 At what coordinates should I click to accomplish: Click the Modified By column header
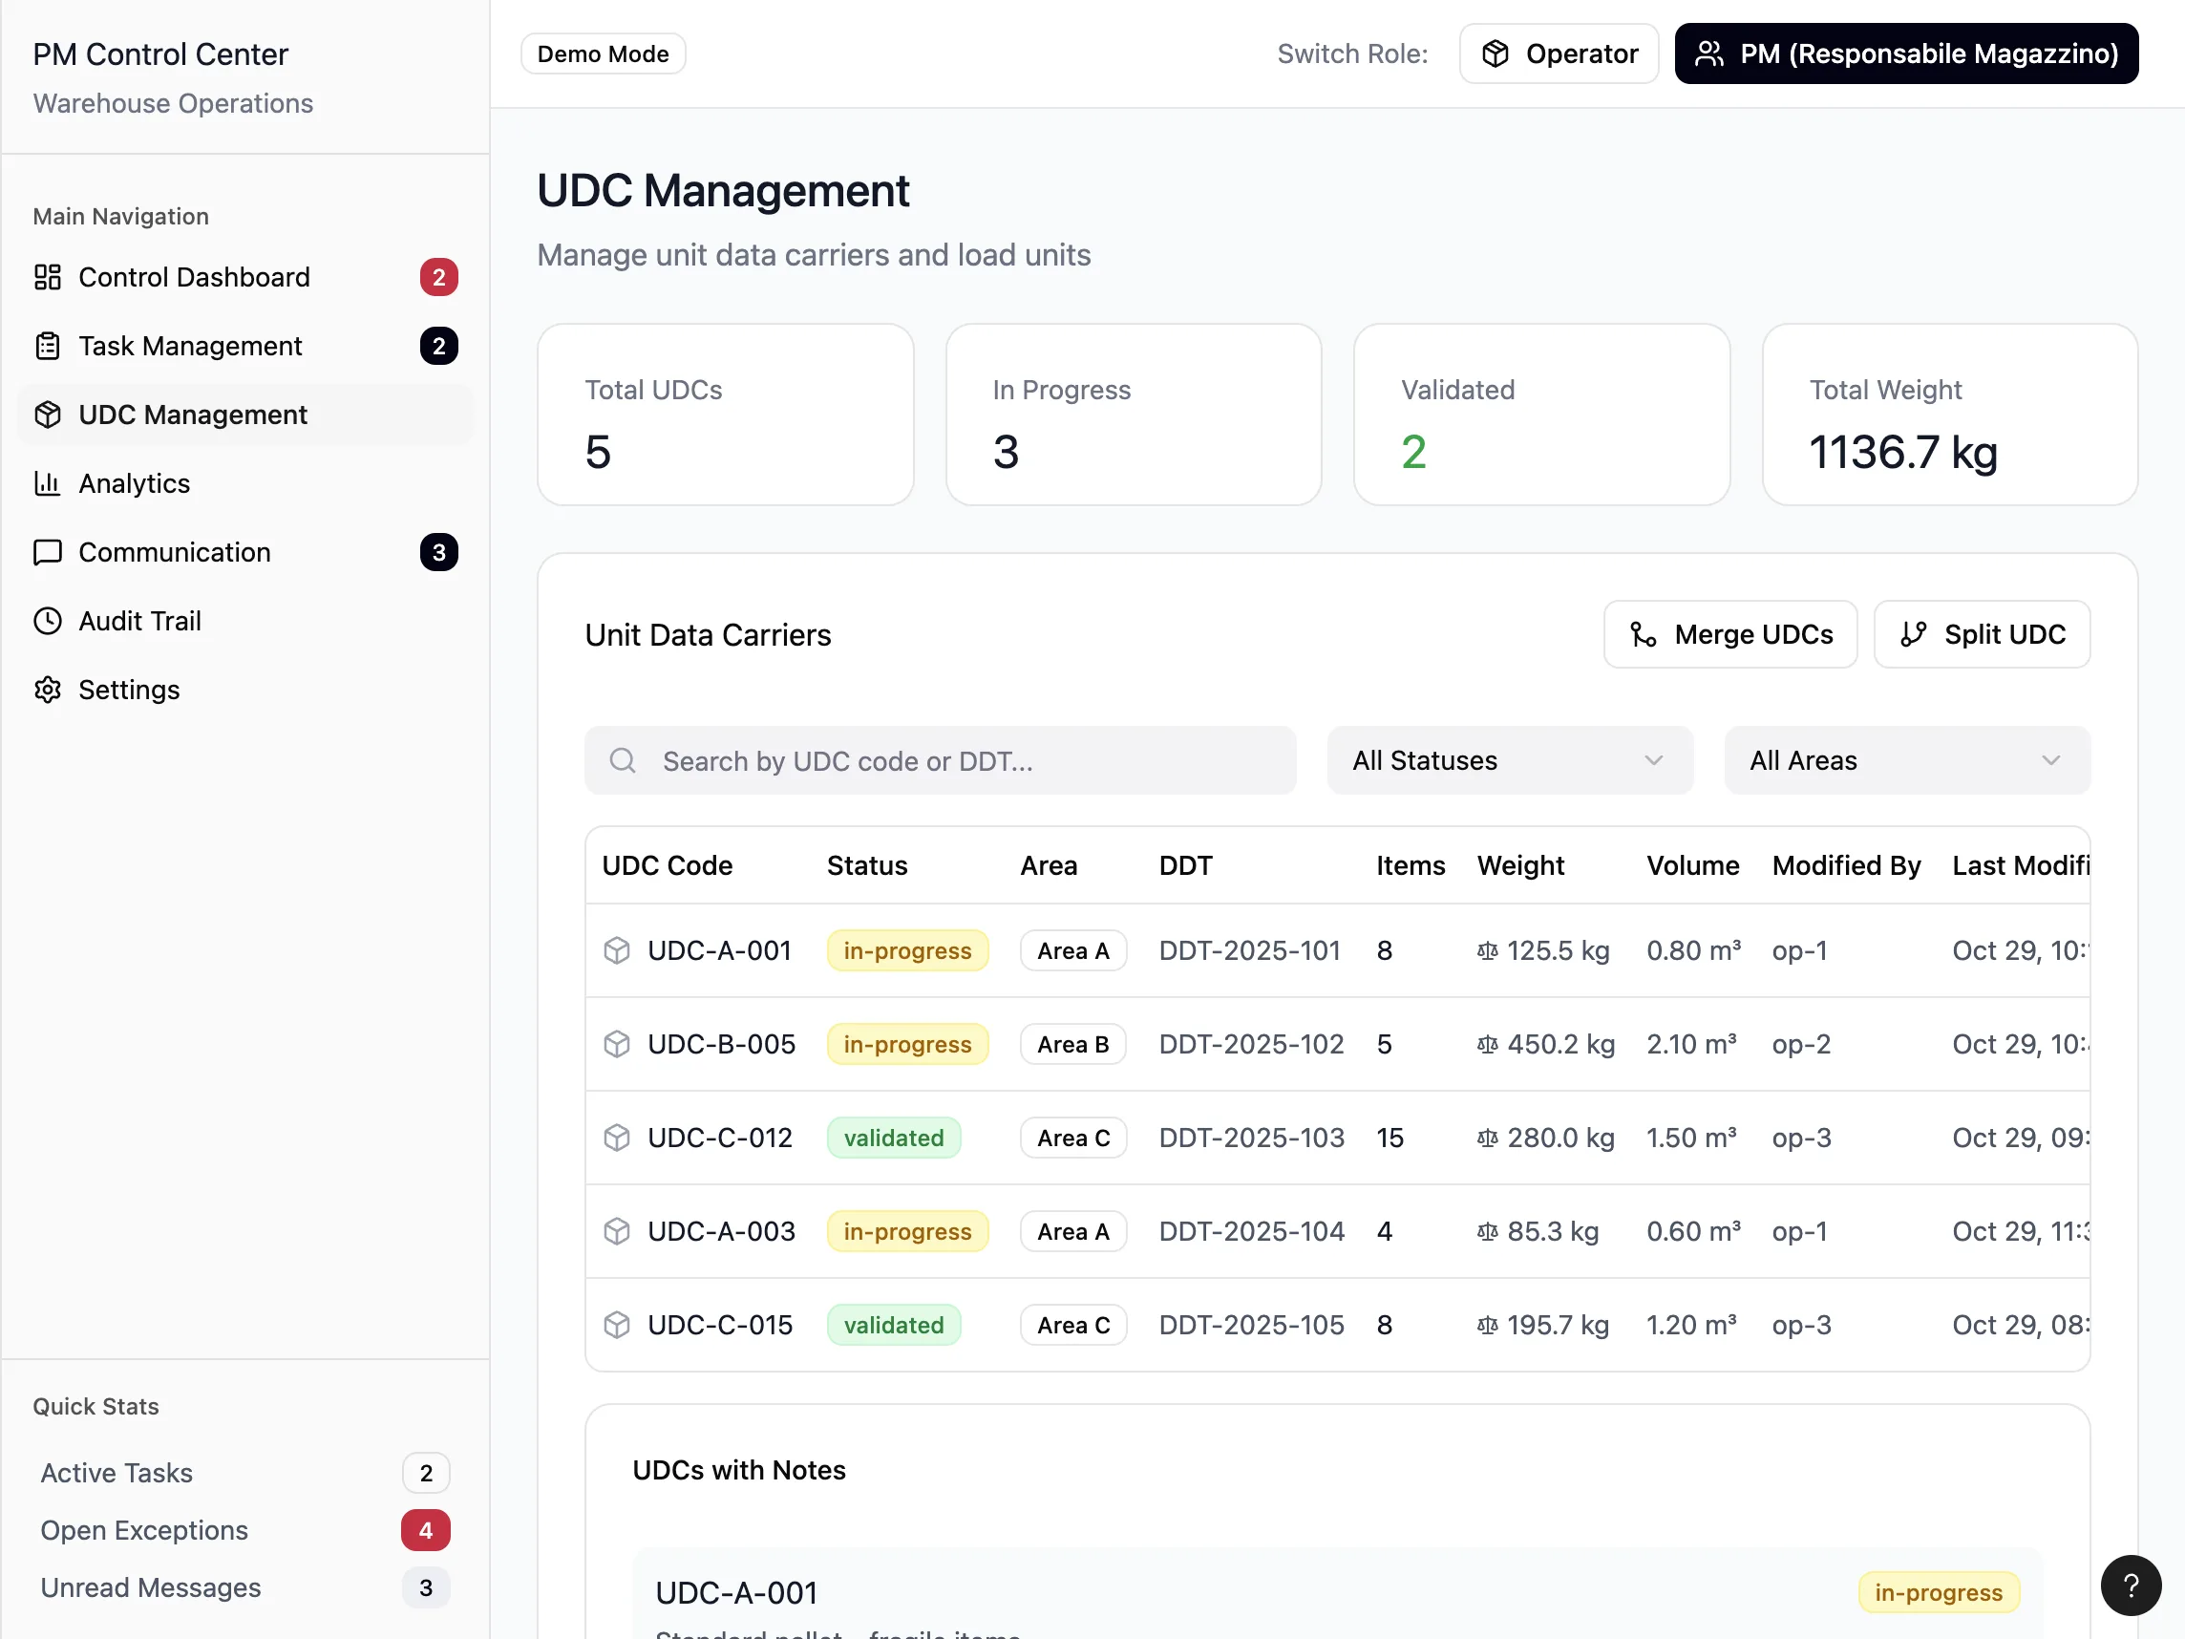point(1846,865)
